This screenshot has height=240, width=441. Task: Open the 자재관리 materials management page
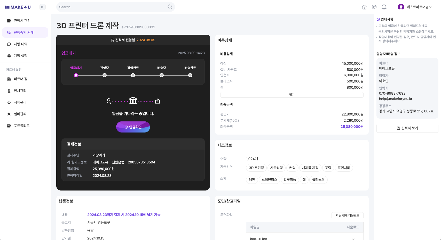tap(21, 102)
